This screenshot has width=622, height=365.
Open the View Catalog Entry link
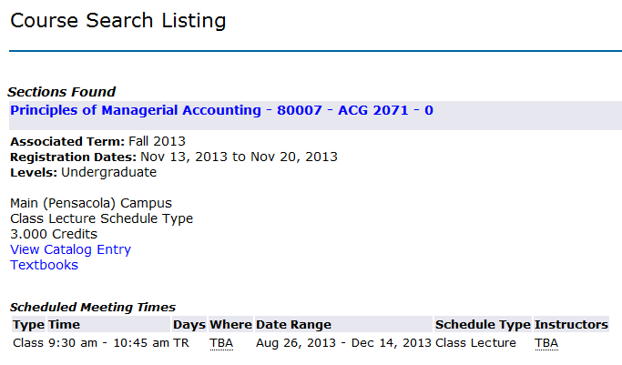pyautogui.click(x=70, y=249)
